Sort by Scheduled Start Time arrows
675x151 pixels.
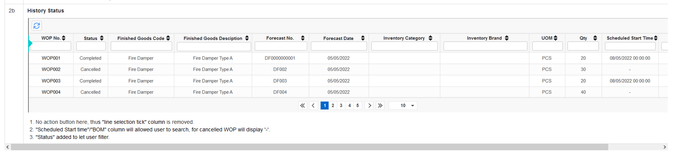click(x=656, y=38)
